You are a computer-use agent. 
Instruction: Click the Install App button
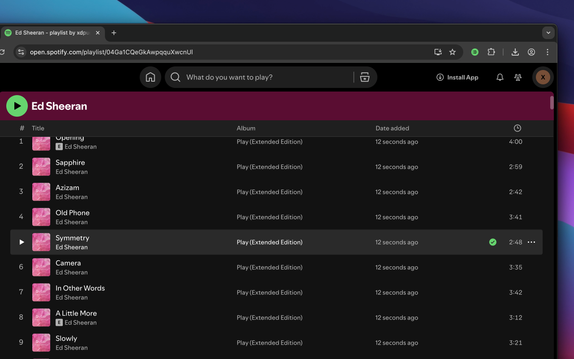457,77
